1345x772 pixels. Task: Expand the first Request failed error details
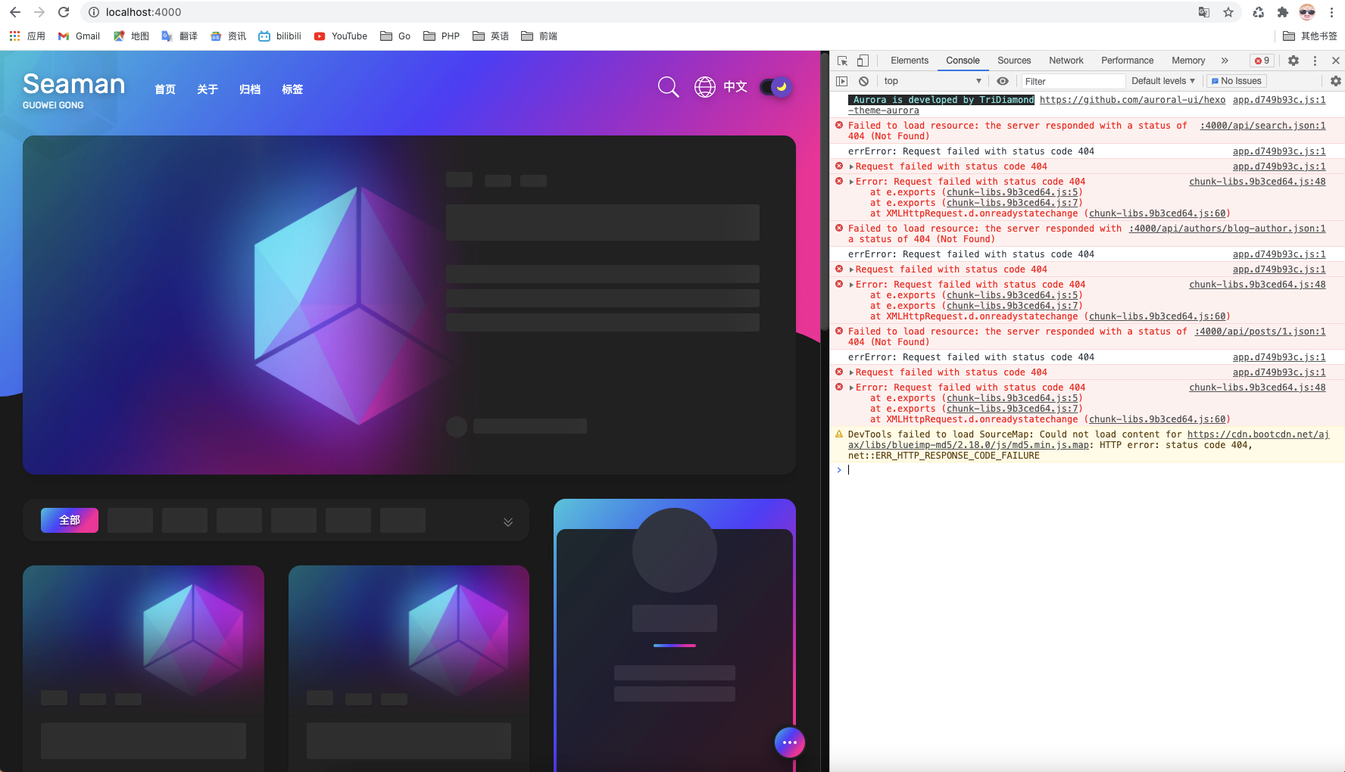tap(851, 166)
